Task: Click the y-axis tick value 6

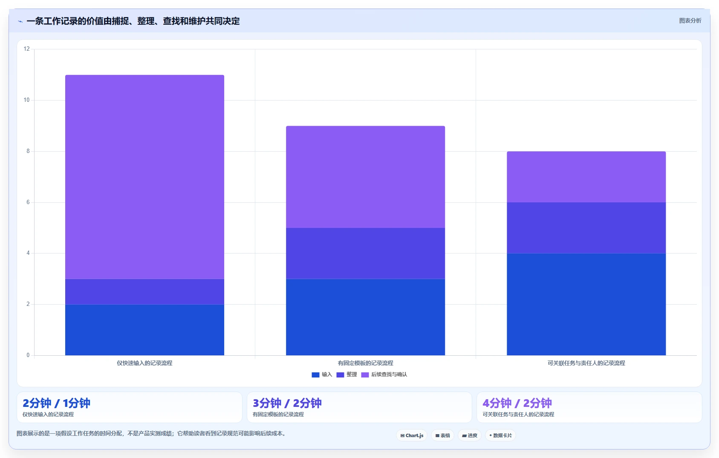Action: (28, 202)
